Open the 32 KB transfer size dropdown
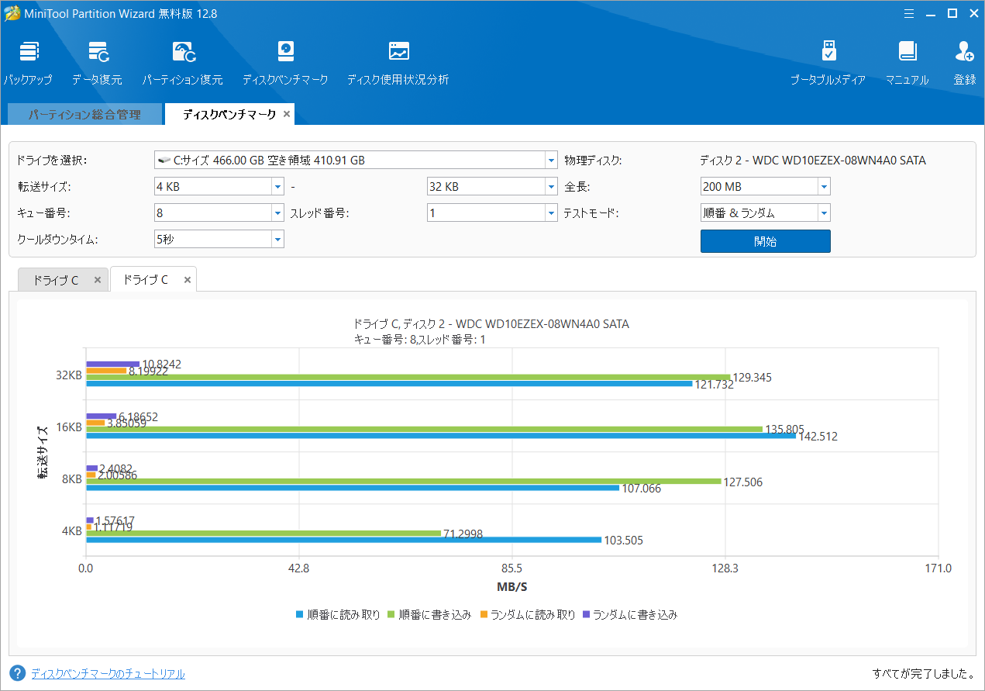This screenshot has height=691, width=985. [551, 187]
